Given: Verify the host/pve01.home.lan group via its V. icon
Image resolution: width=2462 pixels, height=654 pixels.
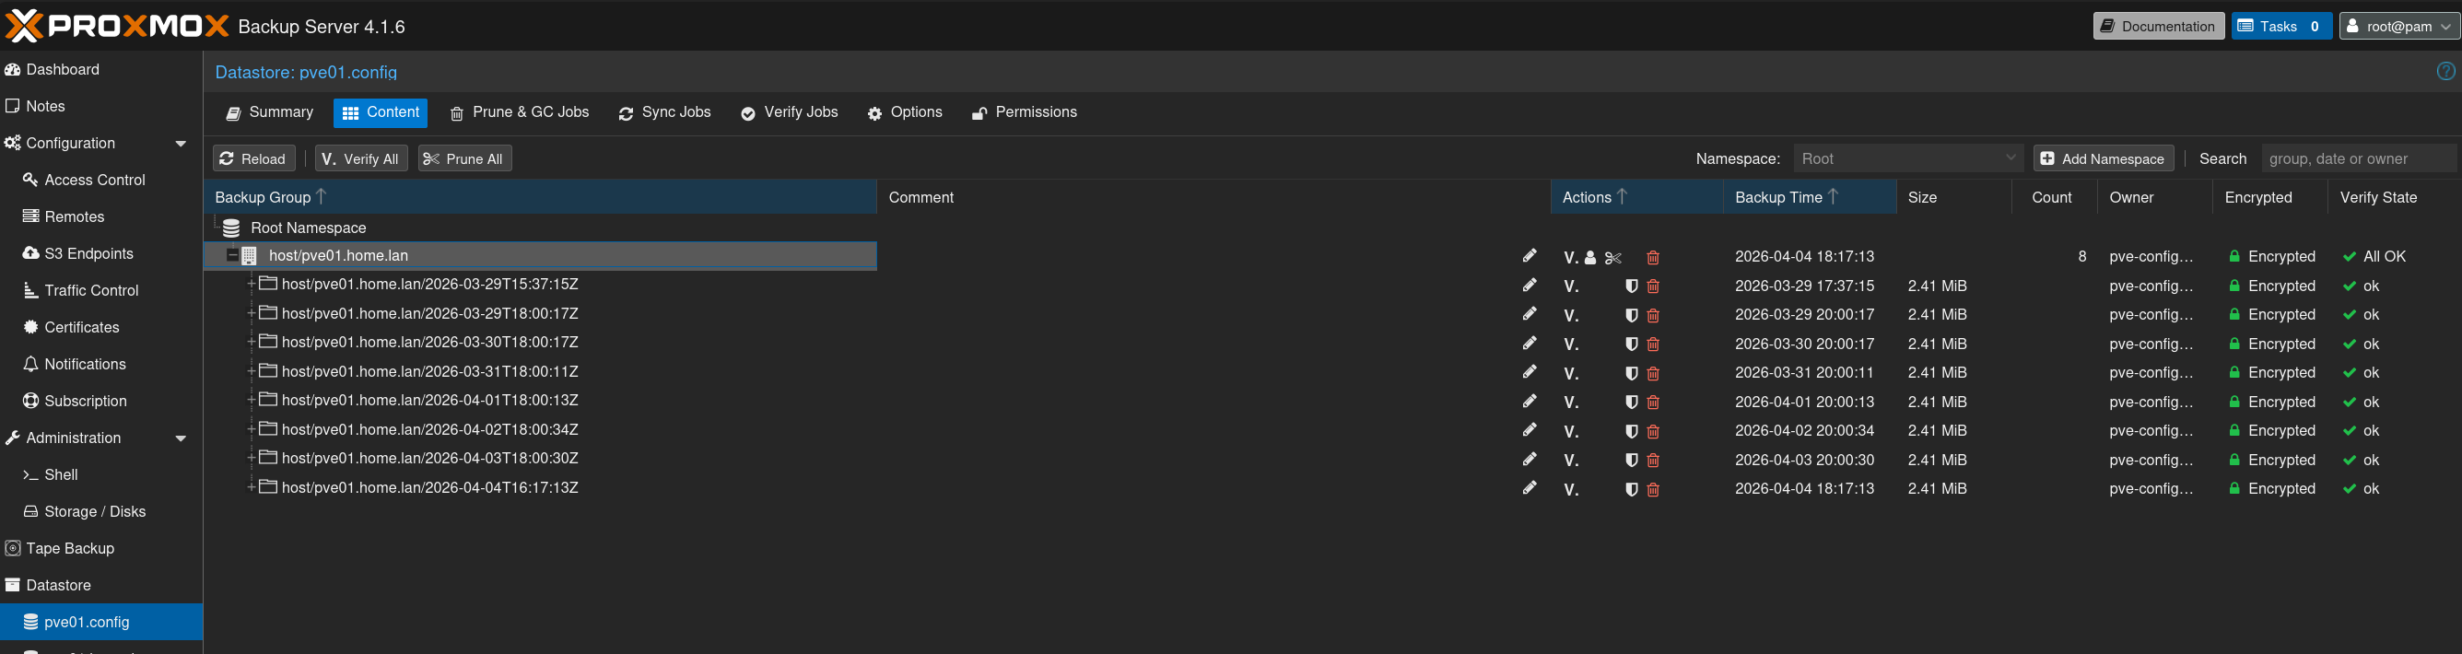Looking at the screenshot, I should pos(1570,257).
